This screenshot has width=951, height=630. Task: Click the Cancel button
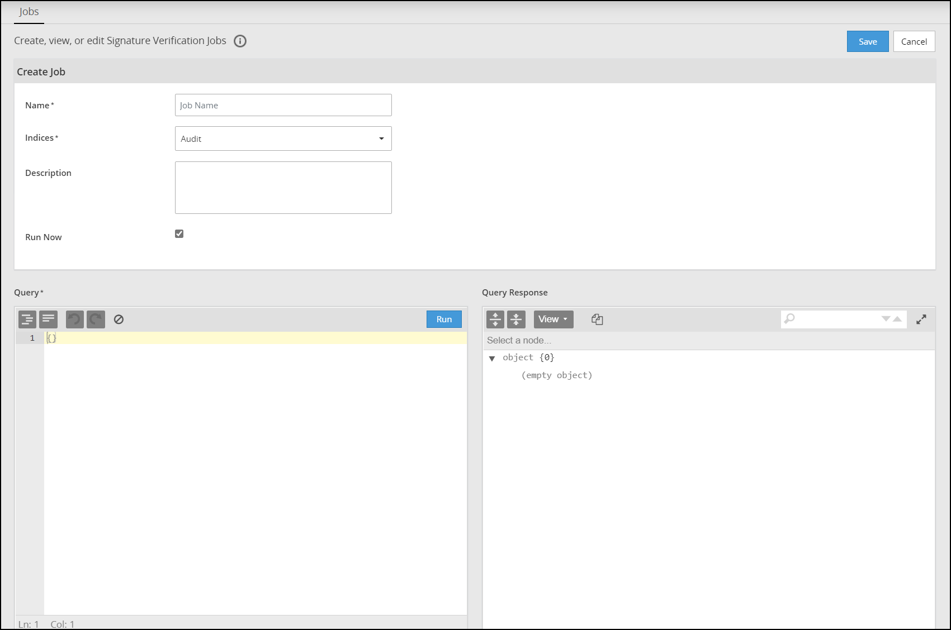(914, 41)
